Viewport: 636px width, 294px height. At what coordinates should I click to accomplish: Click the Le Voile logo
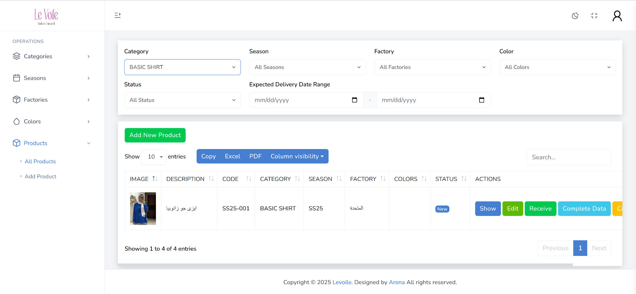click(46, 17)
